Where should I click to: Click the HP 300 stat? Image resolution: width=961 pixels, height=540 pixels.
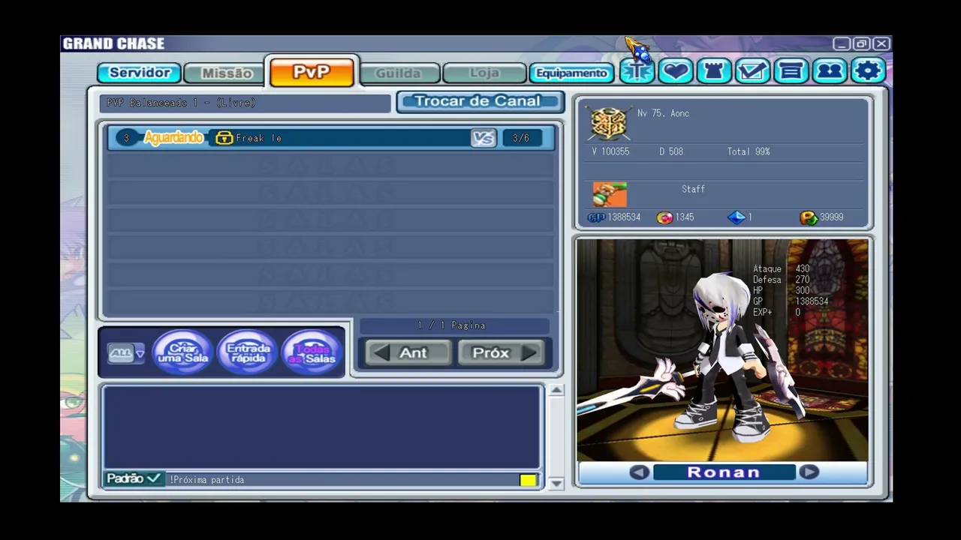click(x=782, y=290)
